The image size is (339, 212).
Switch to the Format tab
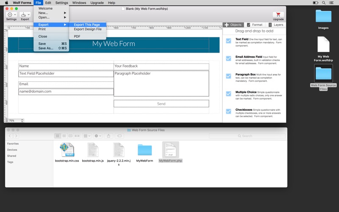[255, 25]
